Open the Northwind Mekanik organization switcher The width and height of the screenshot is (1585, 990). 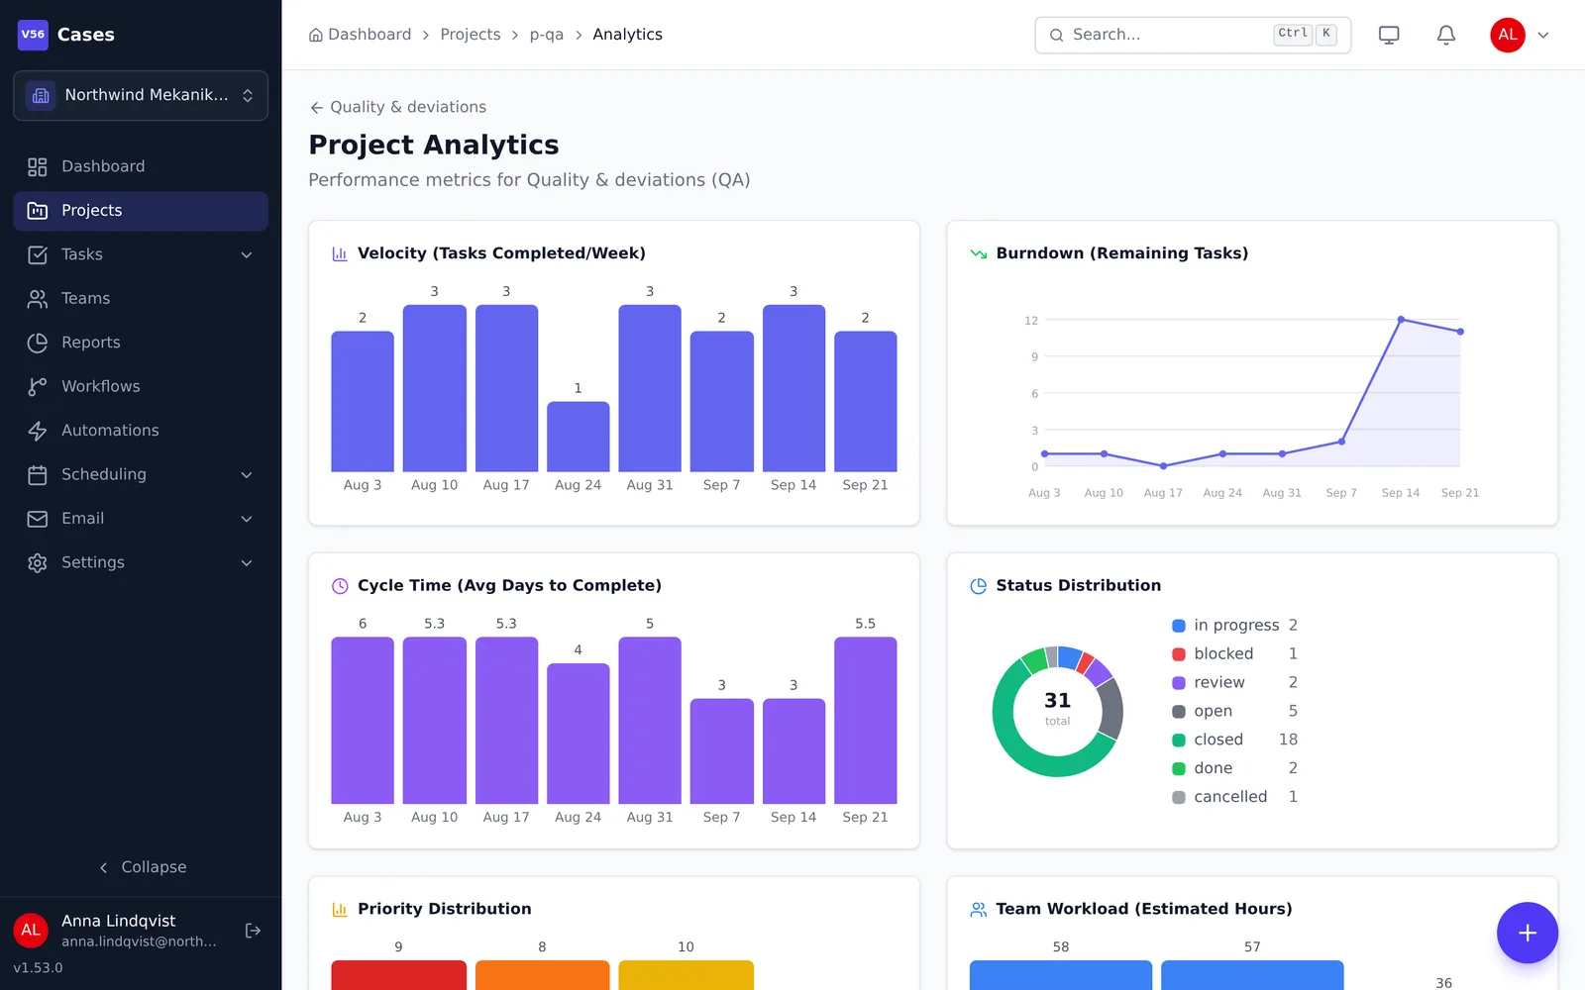[x=141, y=95]
